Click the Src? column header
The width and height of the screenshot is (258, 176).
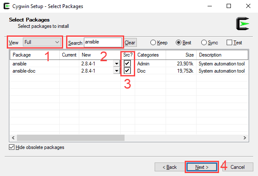pos(128,55)
